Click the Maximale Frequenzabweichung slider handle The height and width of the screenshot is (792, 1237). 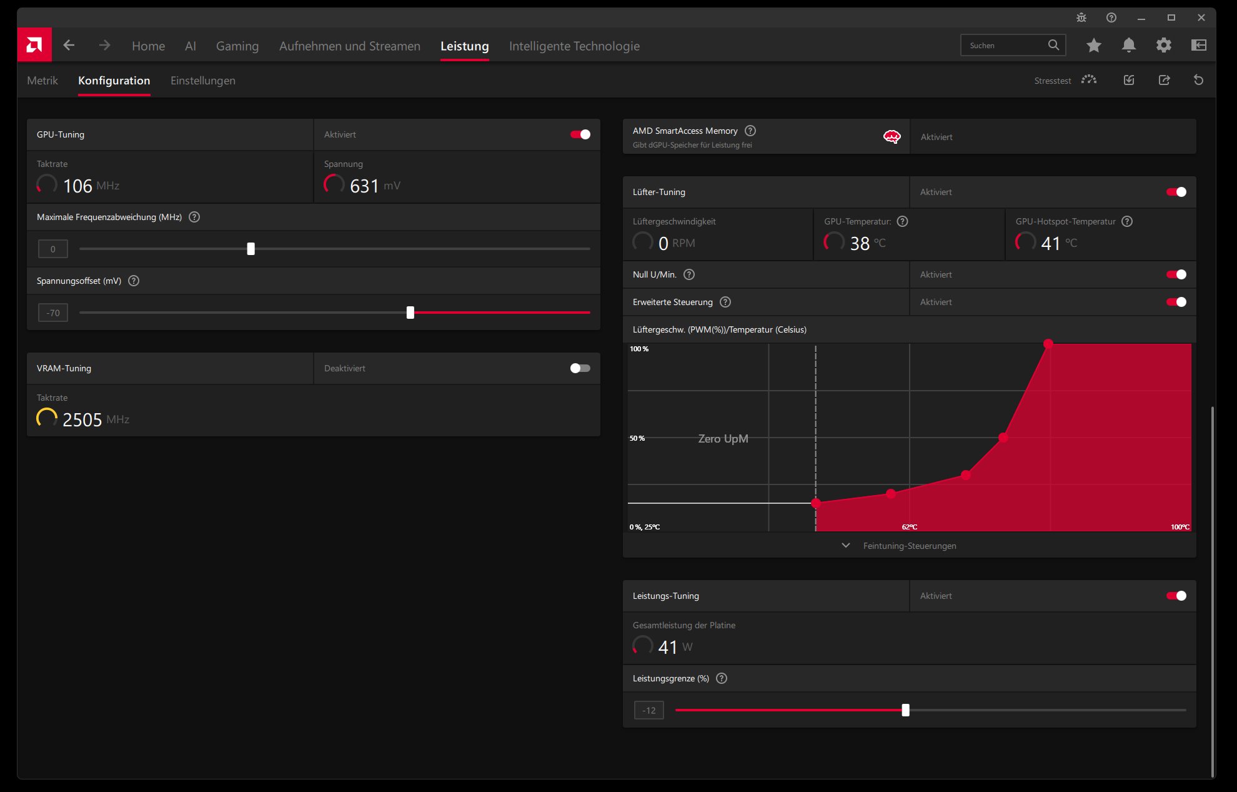click(x=251, y=249)
